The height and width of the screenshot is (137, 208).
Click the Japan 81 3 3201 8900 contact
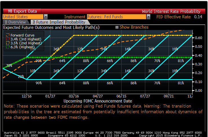tap(21, 136)
